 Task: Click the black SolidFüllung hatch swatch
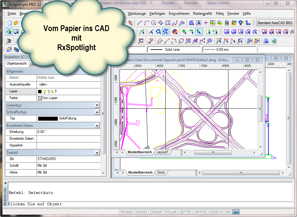pos(48,119)
